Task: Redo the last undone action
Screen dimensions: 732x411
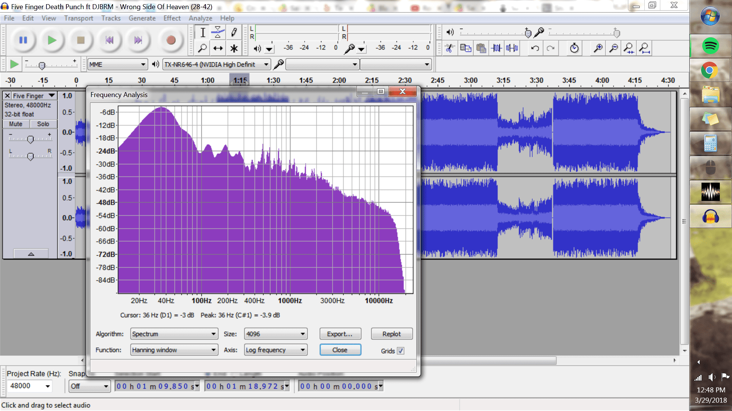Action: coord(551,48)
